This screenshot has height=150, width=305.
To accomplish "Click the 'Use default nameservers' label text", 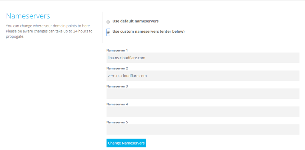I will click(135, 21).
